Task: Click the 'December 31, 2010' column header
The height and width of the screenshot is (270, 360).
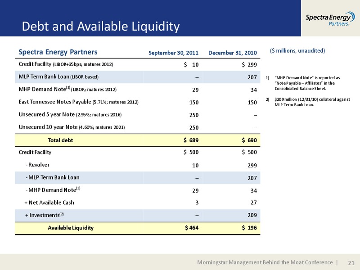Action: coord(232,53)
